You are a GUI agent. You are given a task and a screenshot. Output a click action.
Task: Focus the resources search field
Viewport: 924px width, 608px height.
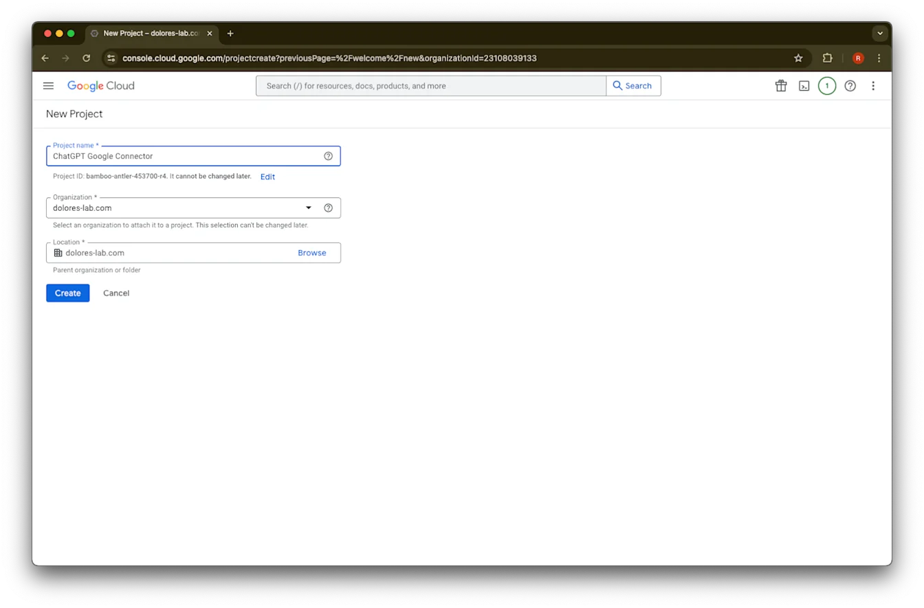coord(431,86)
